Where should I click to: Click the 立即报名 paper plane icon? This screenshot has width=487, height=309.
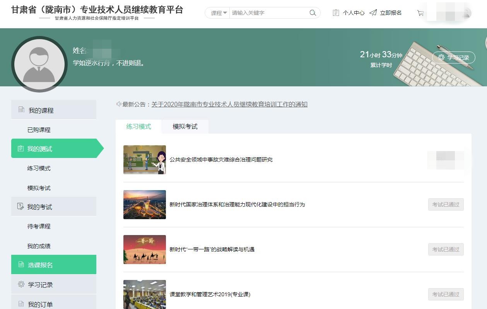(x=373, y=13)
